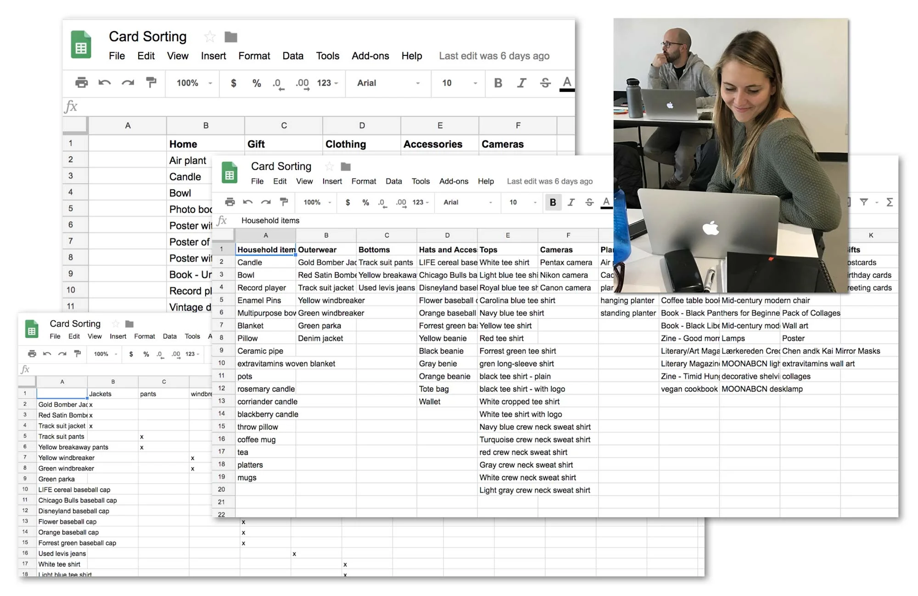Toggle italic in middle window toolbar
The height and width of the screenshot is (596, 918).
[571, 202]
